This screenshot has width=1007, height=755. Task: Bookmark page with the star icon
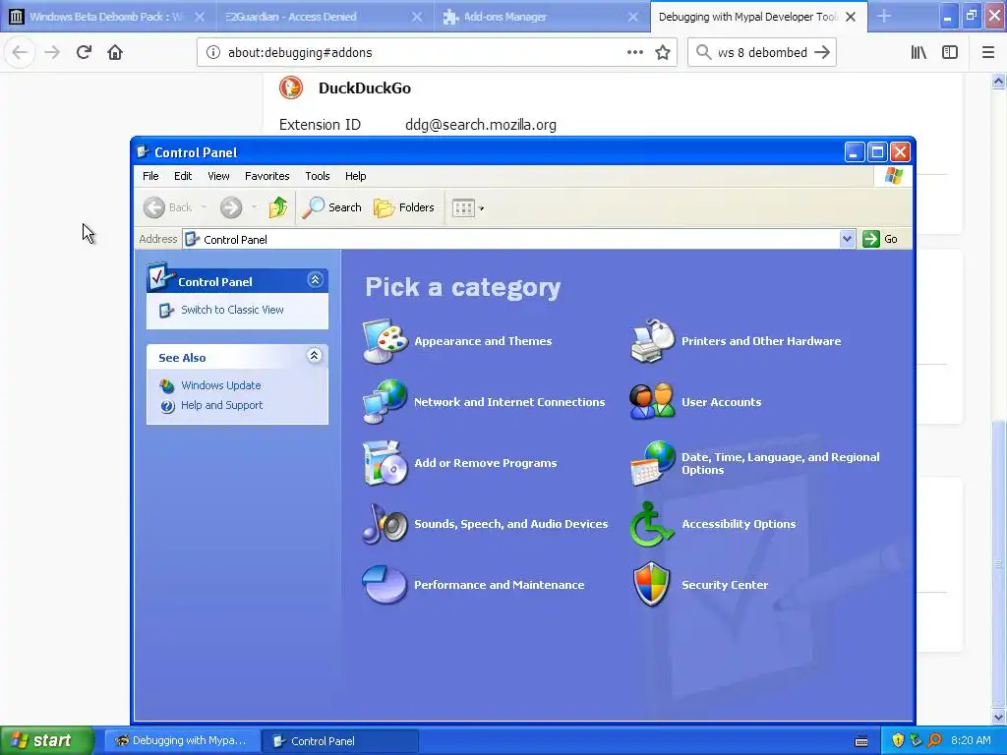[663, 53]
